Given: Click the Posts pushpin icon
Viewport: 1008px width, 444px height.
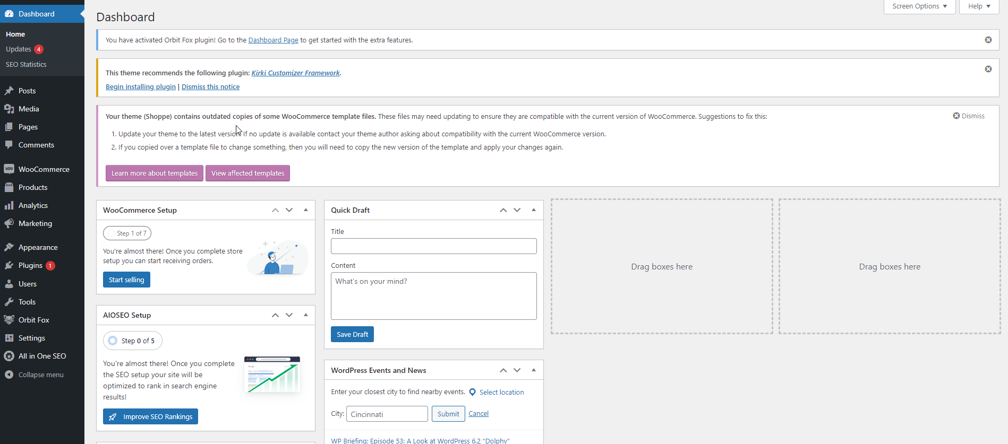Looking at the screenshot, I should [x=9, y=91].
